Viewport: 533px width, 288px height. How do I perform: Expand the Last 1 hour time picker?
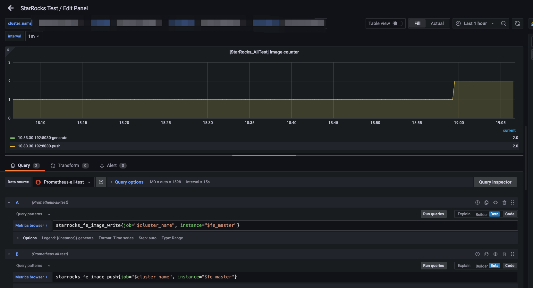(475, 23)
